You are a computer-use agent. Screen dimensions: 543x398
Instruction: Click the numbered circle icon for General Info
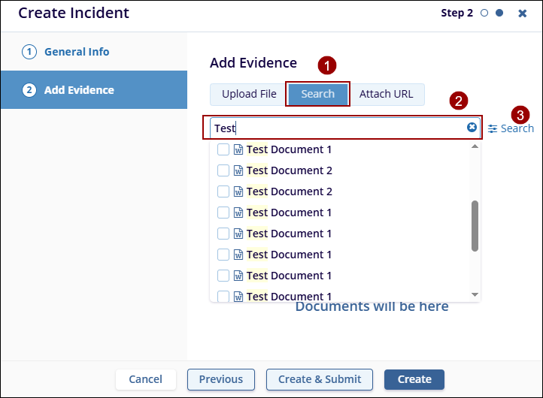29,52
